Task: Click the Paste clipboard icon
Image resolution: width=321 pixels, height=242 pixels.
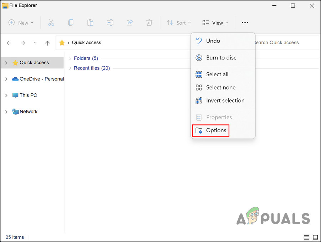Action: pyautogui.click(x=90, y=22)
